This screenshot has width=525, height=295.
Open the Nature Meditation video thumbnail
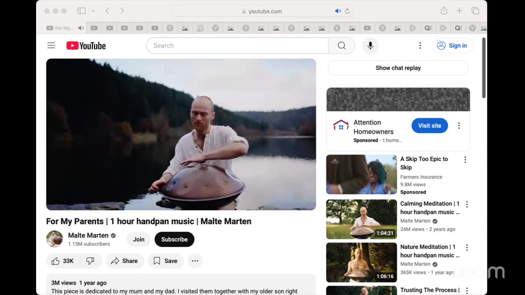(361, 263)
